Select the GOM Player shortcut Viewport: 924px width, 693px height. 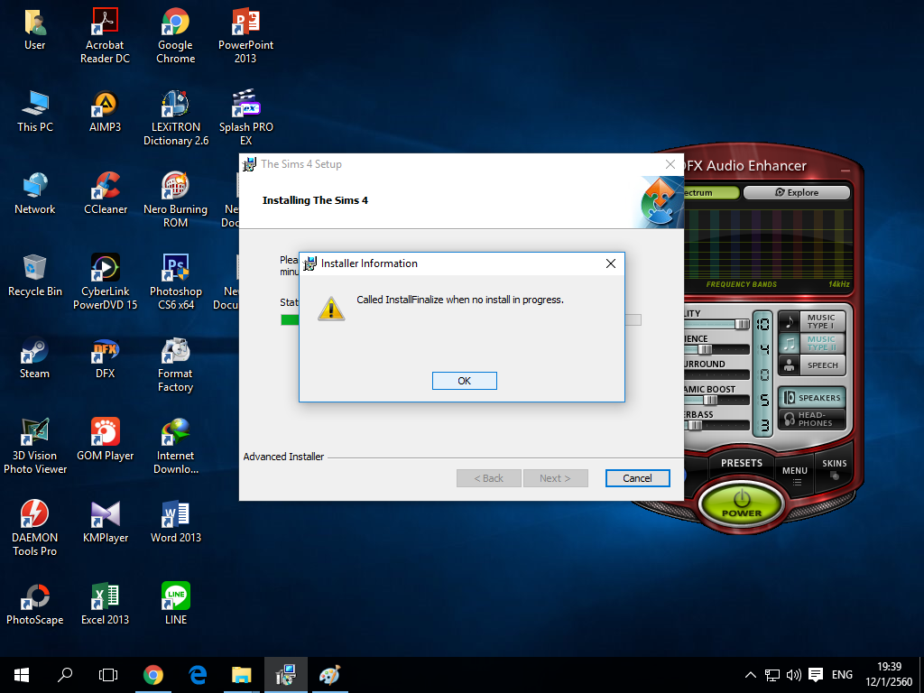pyautogui.click(x=105, y=439)
